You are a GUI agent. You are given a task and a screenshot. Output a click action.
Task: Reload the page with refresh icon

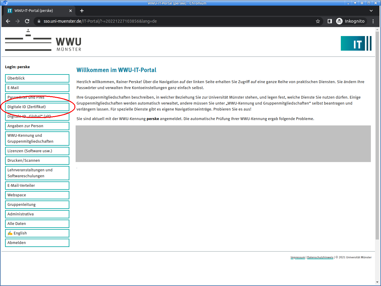click(27, 21)
